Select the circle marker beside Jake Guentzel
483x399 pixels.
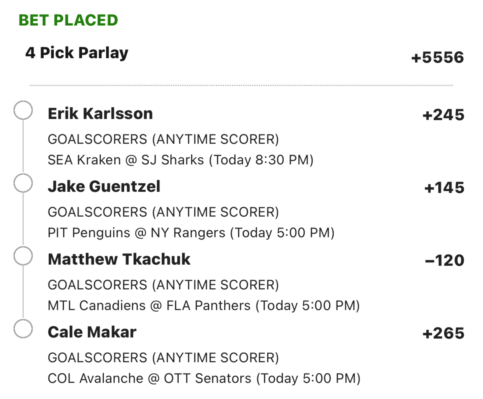(x=23, y=183)
